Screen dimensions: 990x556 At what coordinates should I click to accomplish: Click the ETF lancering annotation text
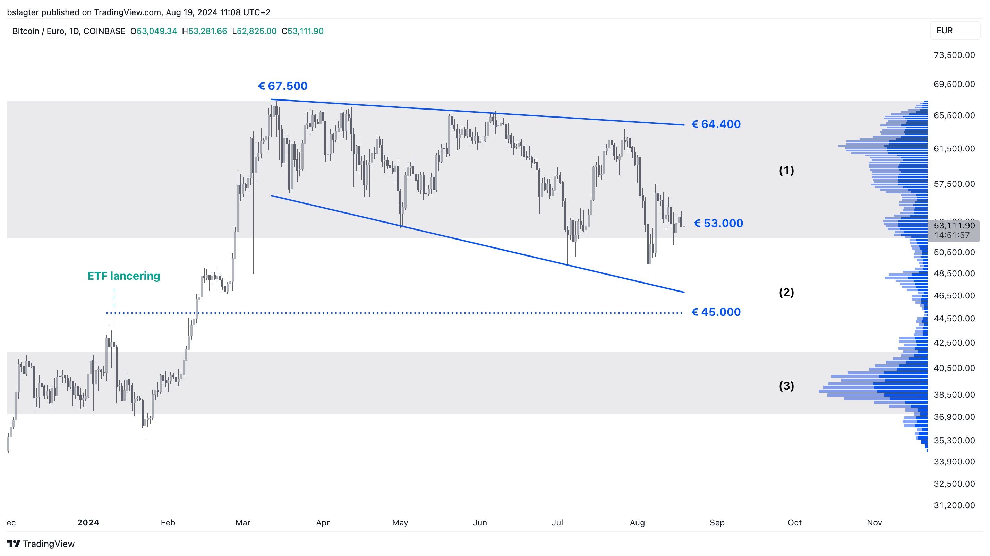point(124,276)
